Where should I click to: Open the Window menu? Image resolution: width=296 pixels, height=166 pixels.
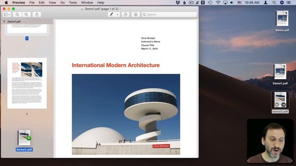[x=87, y=2]
